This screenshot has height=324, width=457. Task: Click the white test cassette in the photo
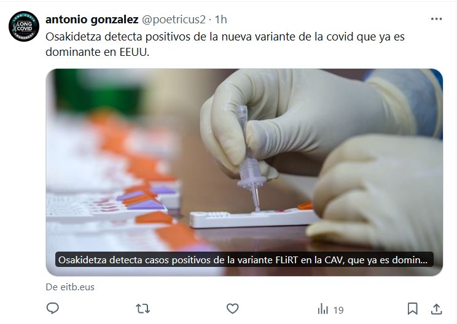pyautogui.click(x=254, y=218)
